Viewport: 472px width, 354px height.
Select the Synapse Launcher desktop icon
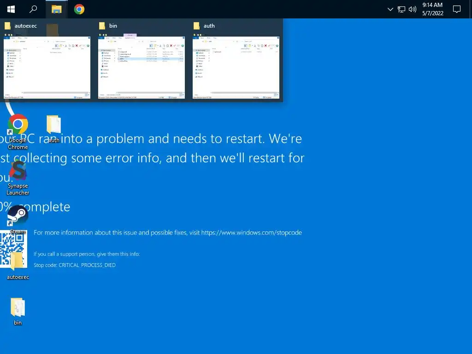(18, 178)
